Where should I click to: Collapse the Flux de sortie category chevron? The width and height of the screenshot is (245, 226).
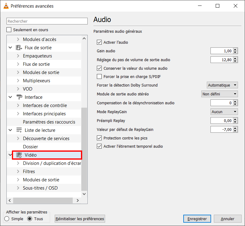click(x=10, y=47)
